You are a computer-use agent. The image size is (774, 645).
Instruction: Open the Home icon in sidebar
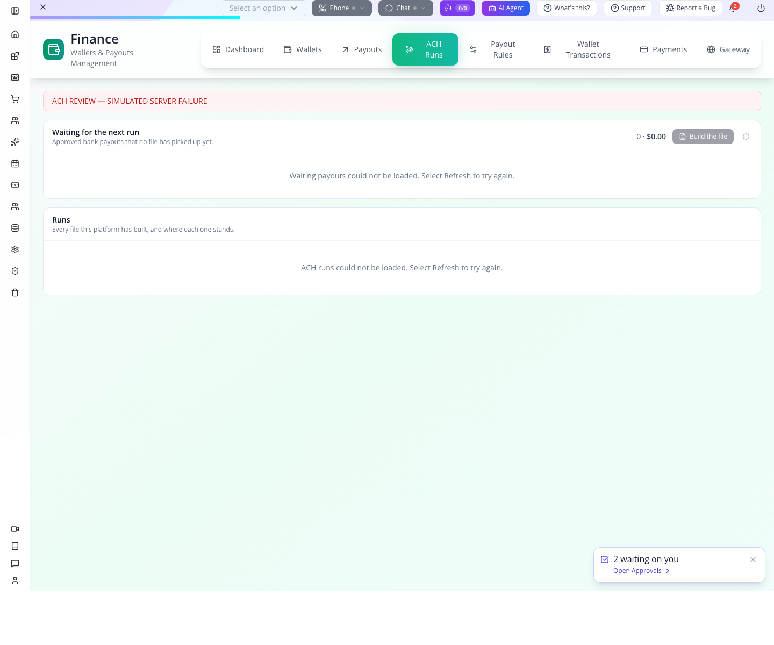pyautogui.click(x=15, y=34)
